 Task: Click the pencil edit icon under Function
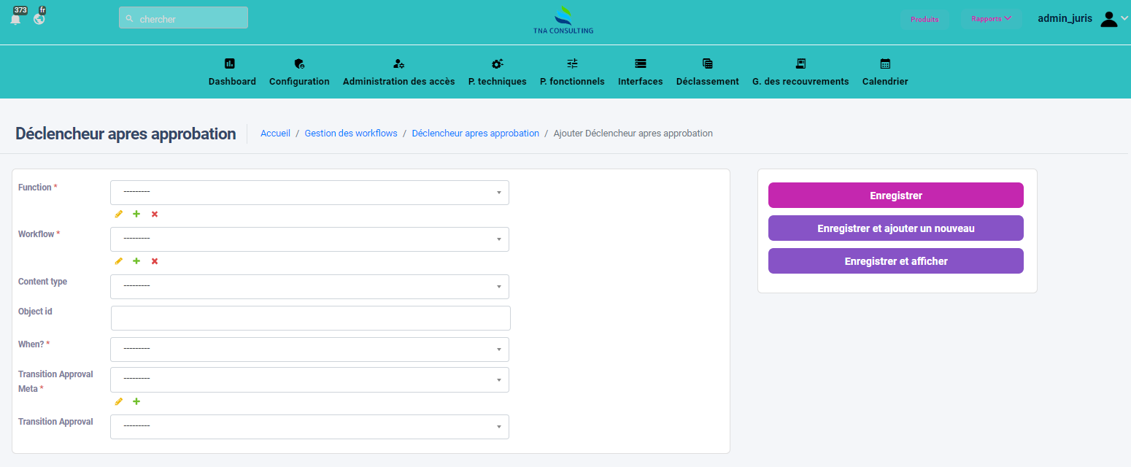[x=119, y=214]
